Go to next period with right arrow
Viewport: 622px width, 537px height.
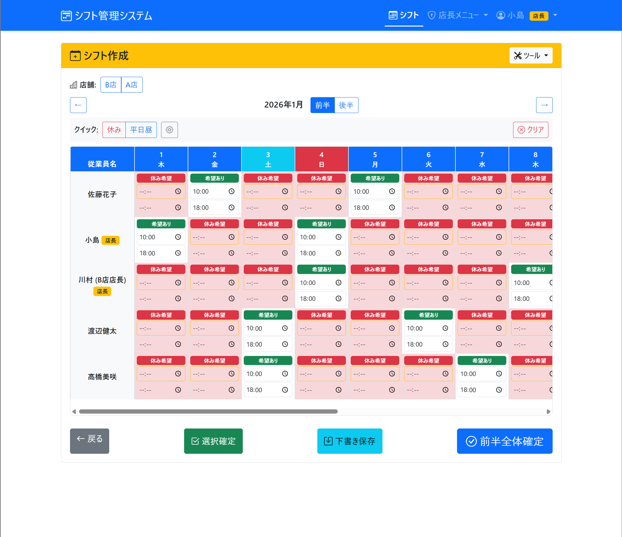pos(544,105)
